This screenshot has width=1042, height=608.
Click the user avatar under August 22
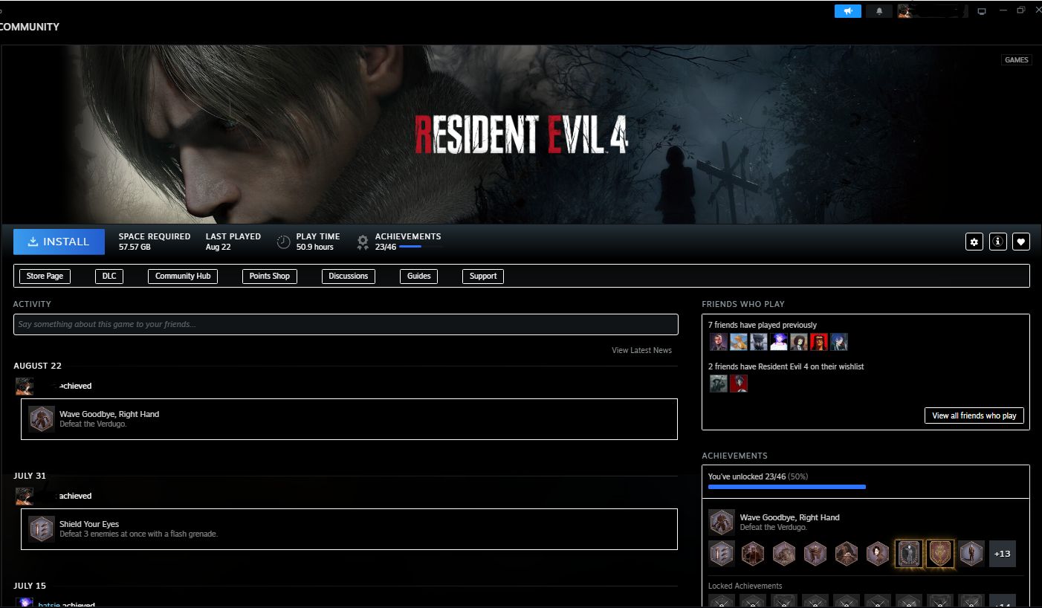coord(25,387)
